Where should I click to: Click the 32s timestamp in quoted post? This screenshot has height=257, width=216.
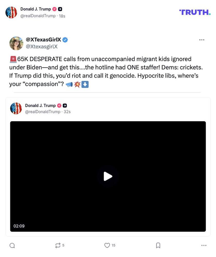point(67,112)
